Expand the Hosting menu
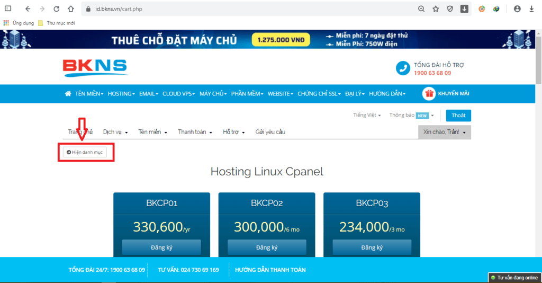Viewport: 542px width, 283px height. pos(121,94)
